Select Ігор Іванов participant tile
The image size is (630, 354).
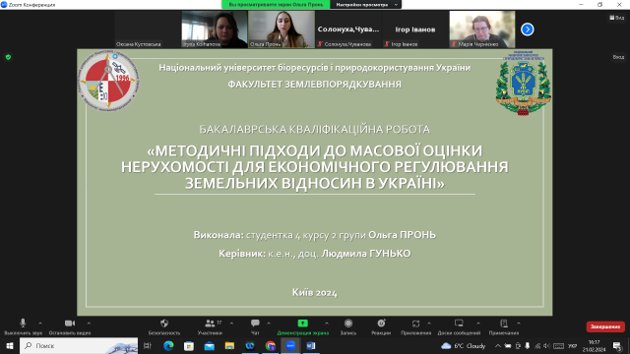pyautogui.click(x=415, y=29)
